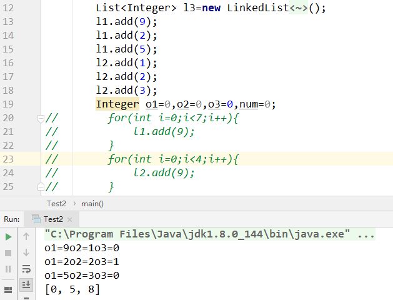Place cursor on l2.add(2); line

(127, 77)
